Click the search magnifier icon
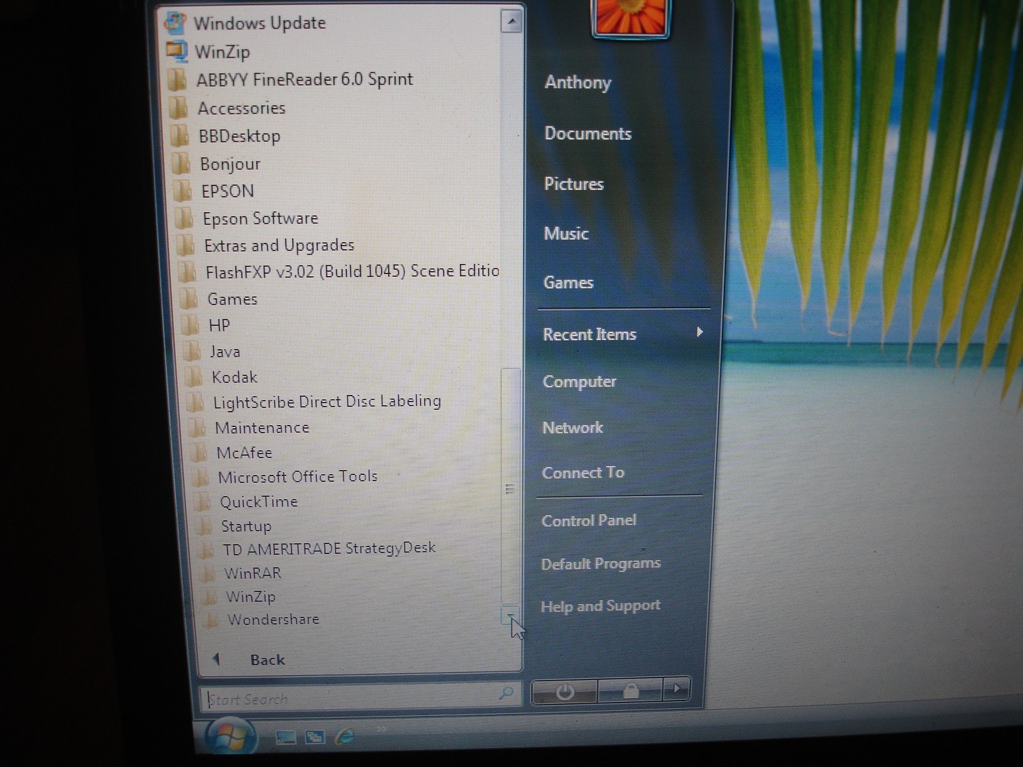 point(506,693)
